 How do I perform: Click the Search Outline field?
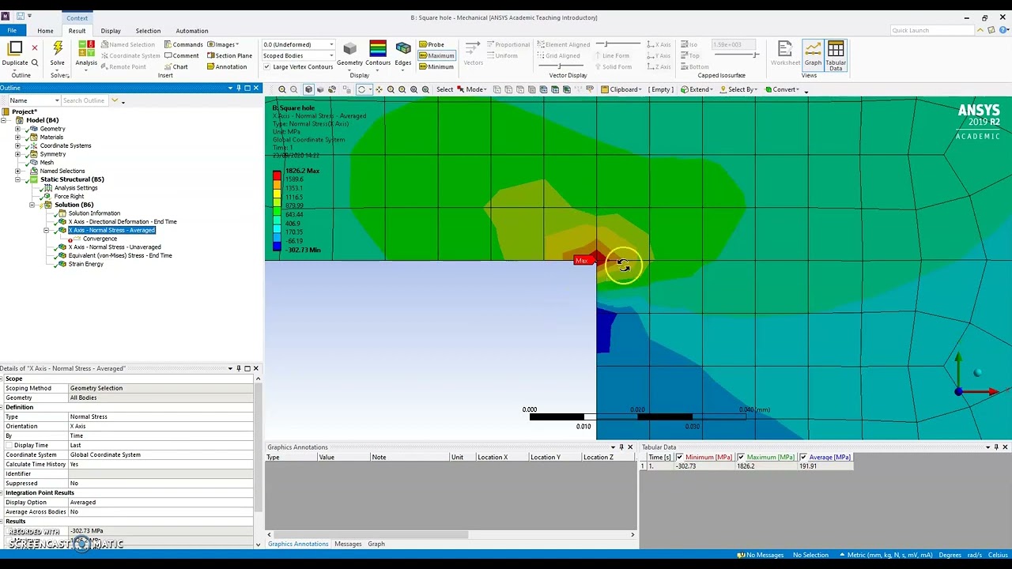click(x=85, y=100)
